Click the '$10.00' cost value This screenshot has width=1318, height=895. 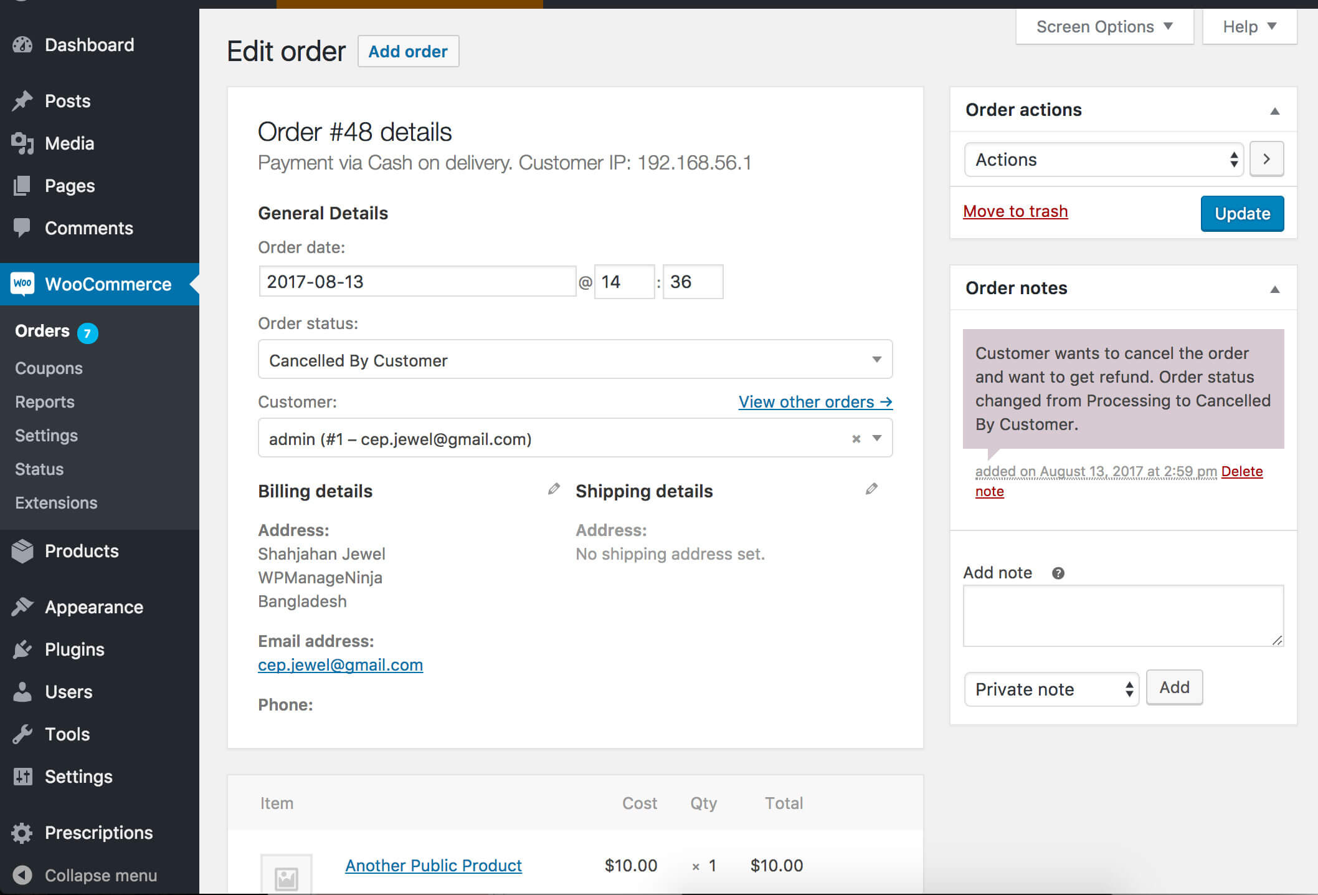point(631,865)
